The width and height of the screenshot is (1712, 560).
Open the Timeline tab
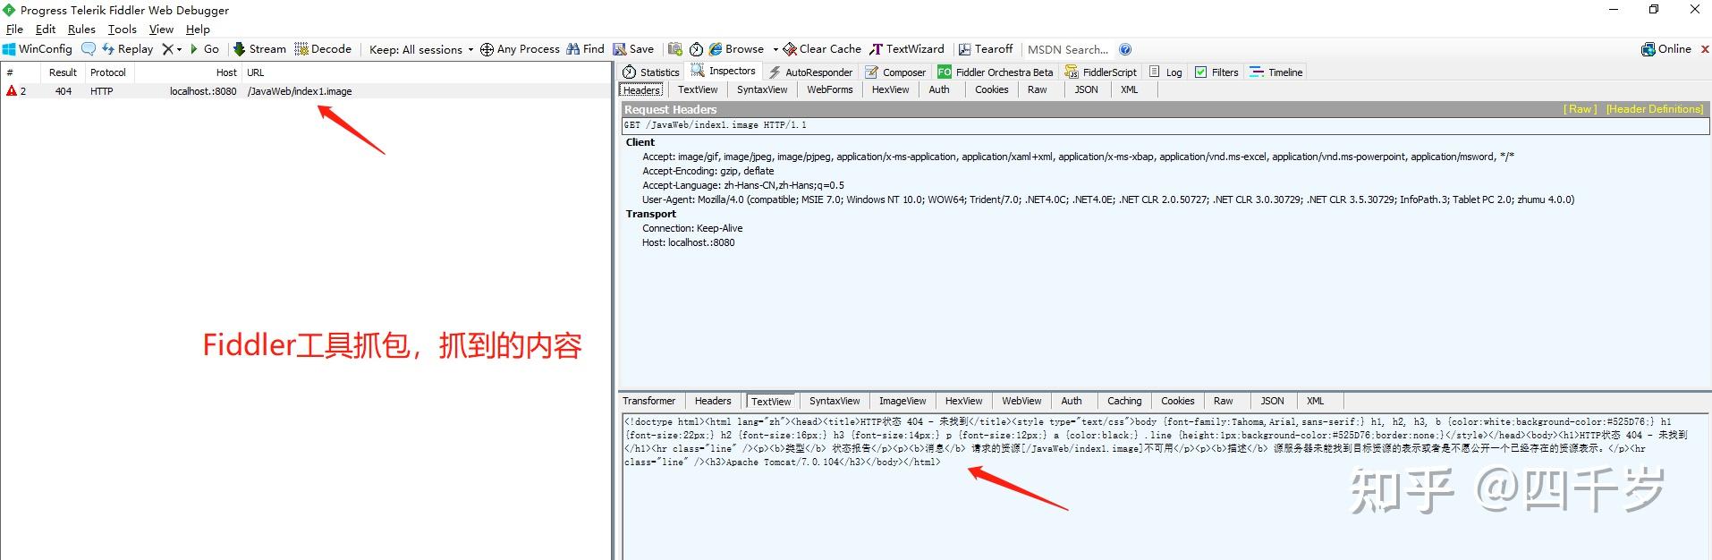tap(1276, 72)
